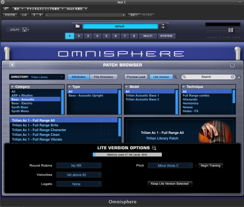Select part tab 1
Screen dimensions: 244x207
(x=70, y=36)
